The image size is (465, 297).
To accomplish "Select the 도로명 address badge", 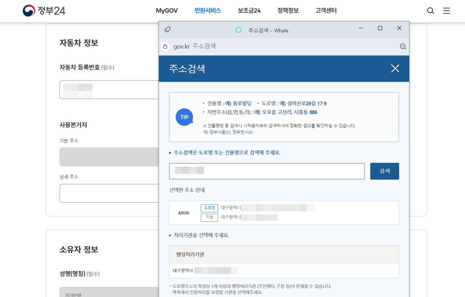I will pos(209,208).
